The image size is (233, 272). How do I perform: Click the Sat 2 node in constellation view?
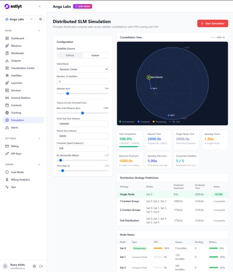tap(168, 115)
